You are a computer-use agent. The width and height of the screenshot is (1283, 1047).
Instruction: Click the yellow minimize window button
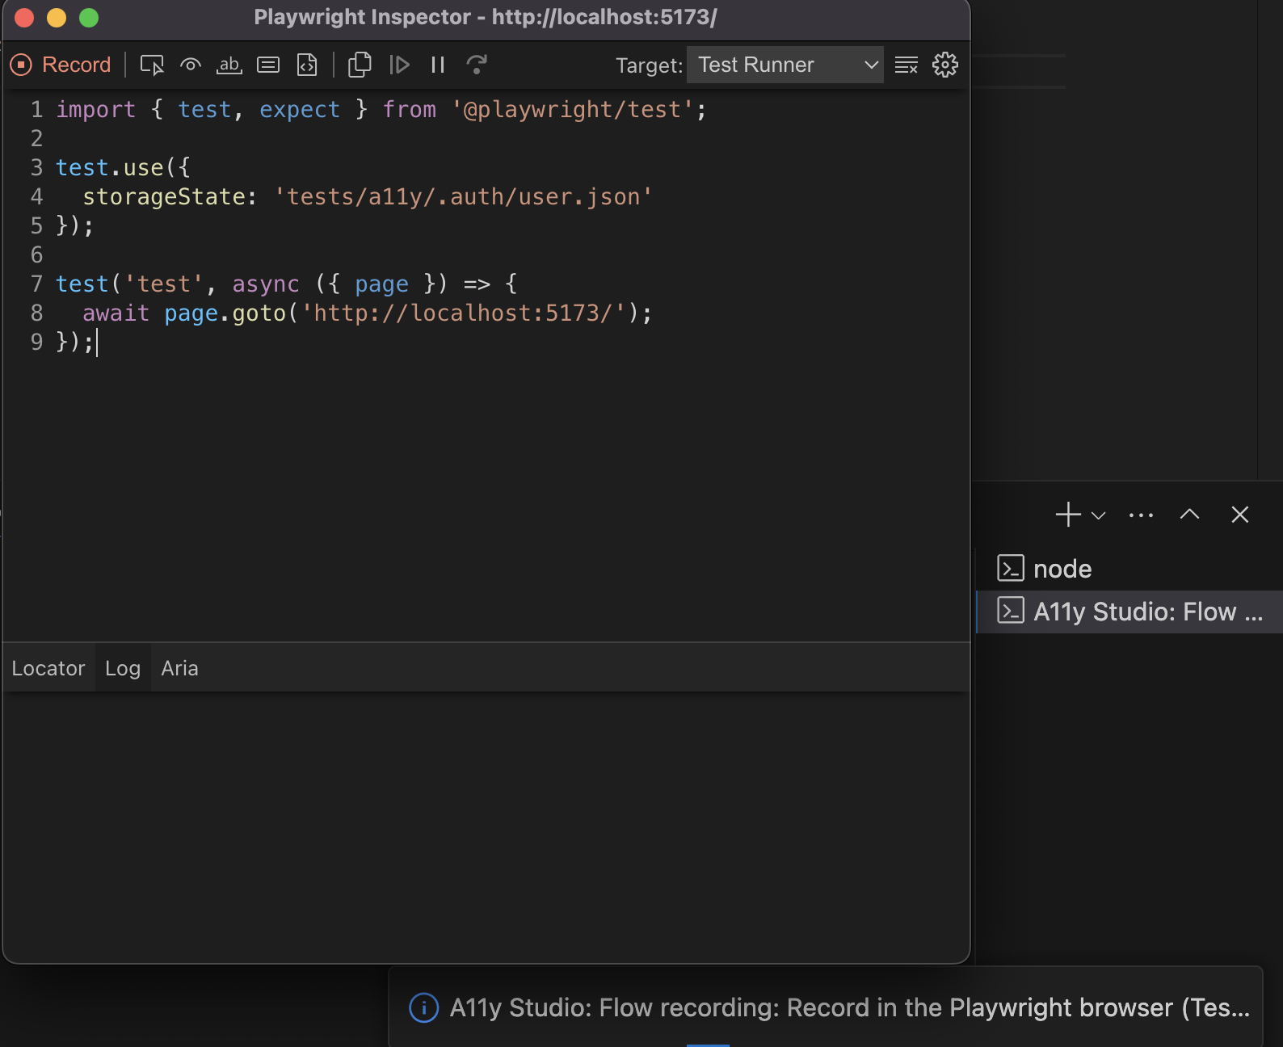(57, 17)
